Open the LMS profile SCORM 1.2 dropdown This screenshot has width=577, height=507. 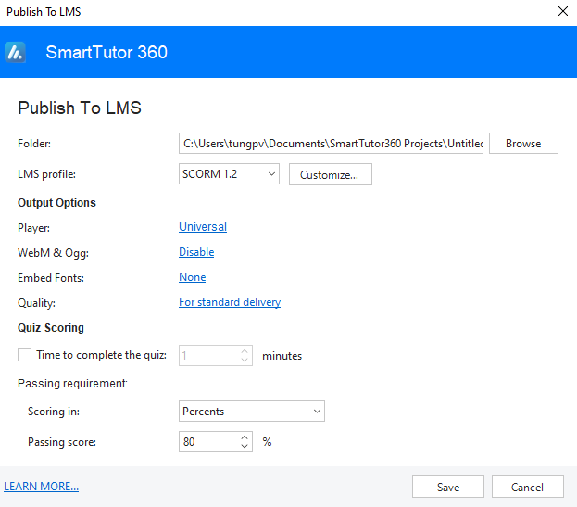pos(229,173)
